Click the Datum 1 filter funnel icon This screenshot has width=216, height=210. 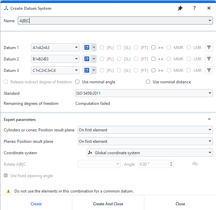(x=209, y=48)
